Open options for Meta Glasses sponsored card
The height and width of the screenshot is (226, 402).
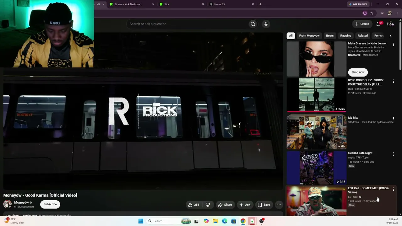pos(393,45)
